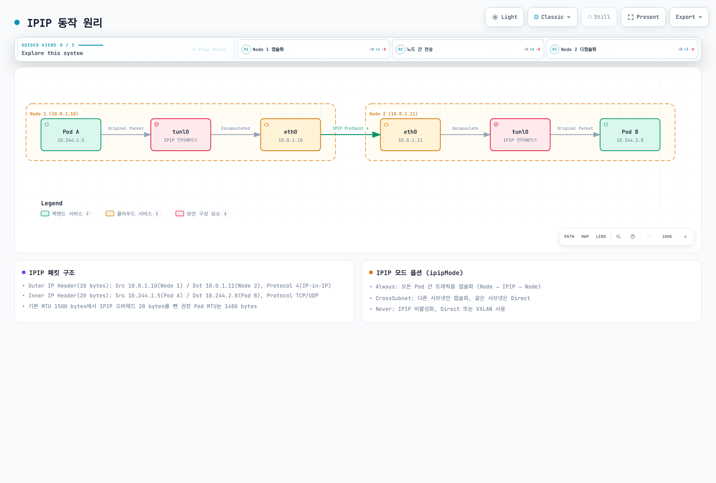Start the Play story button
The width and height of the screenshot is (716, 483).
209,49
